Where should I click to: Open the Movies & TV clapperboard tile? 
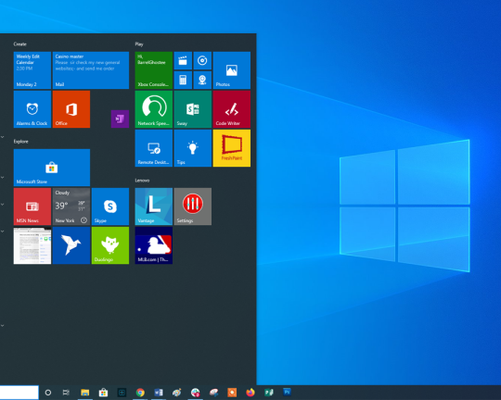(183, 60)
